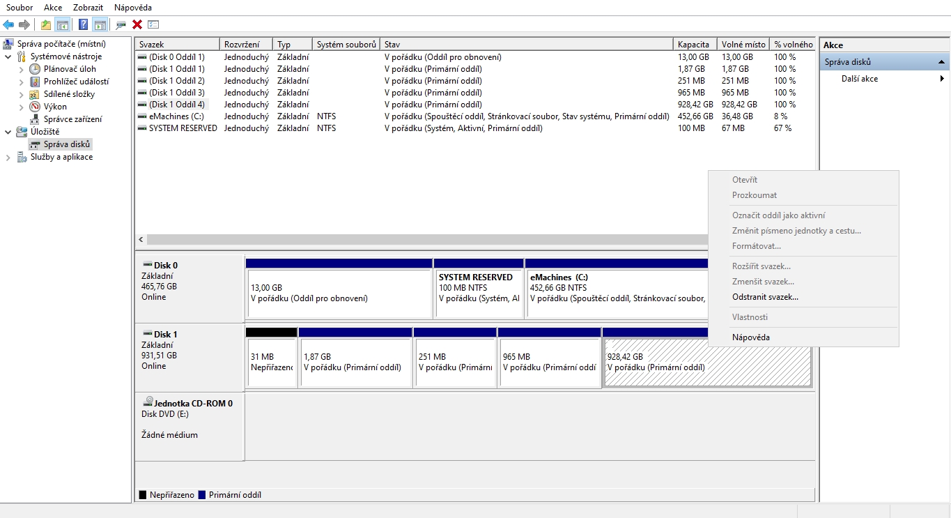Click the SYSTEM RESERVED partition block on Disk 0
The height and width of the screenshot is (518, 951).
(x=478, y=287)
